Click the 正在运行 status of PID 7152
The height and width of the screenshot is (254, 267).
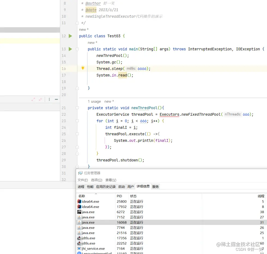pos(136,217)
